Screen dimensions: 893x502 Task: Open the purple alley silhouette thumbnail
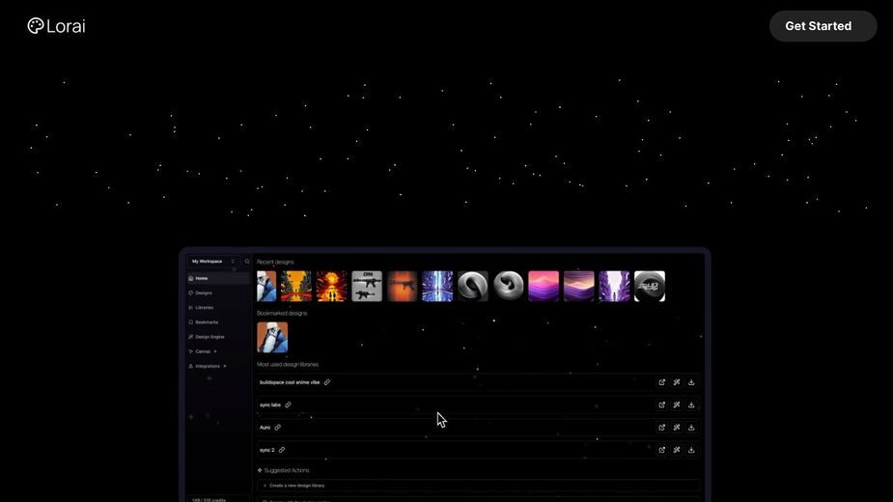pos(615,286)
